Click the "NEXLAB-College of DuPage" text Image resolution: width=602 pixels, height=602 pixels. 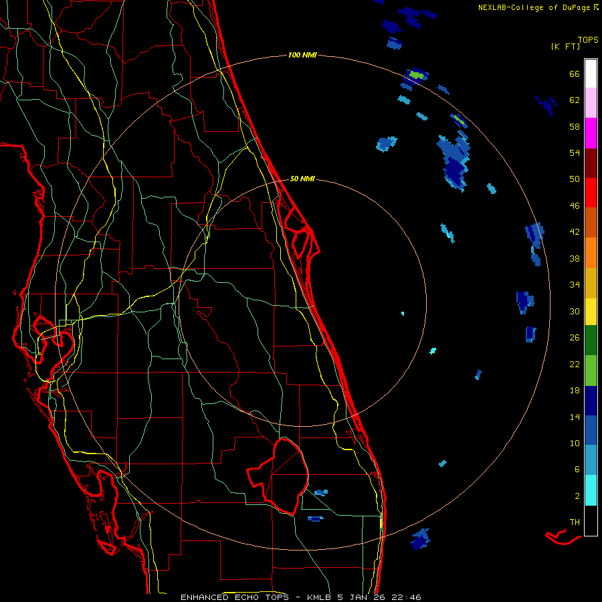point(534,7)
